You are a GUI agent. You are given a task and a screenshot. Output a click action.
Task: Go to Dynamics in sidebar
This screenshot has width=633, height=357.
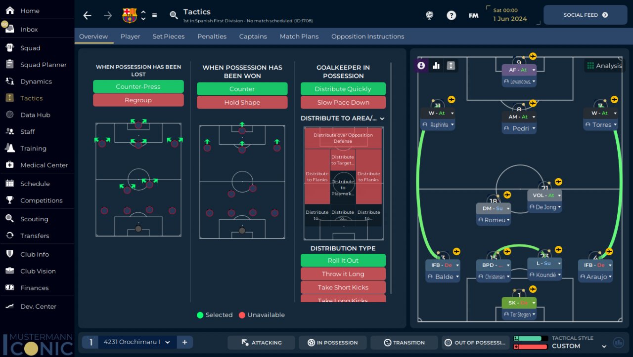click(x=36, y=81)
